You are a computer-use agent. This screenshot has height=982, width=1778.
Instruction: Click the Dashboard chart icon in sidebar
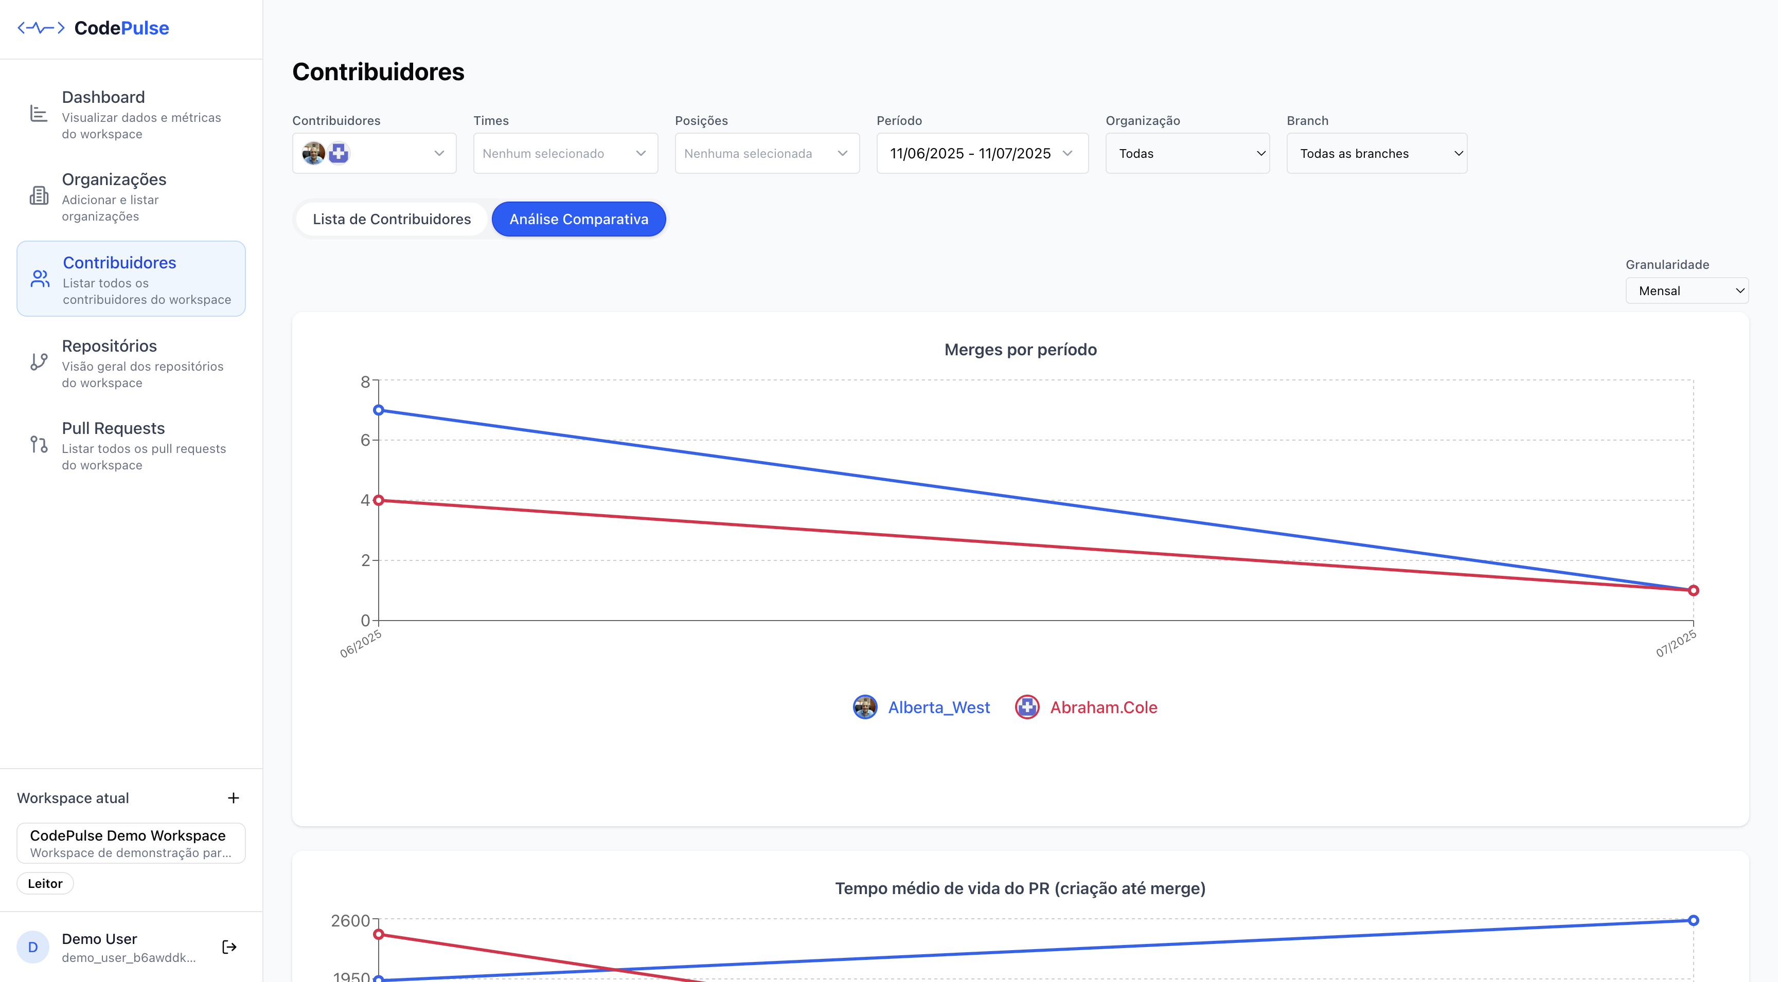(39, 114)
